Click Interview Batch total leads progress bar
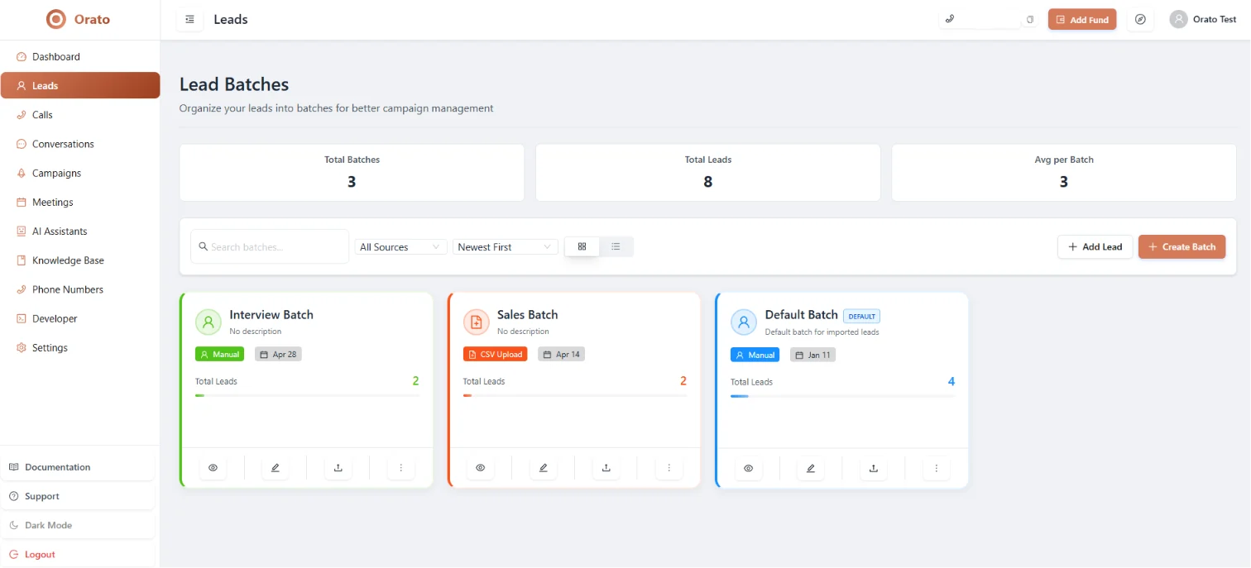 coord(307,395)
